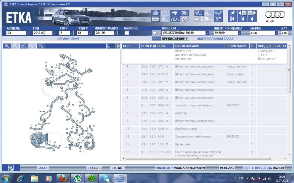Open Firefox from the taskbar
294x183 pixels.
63,178
